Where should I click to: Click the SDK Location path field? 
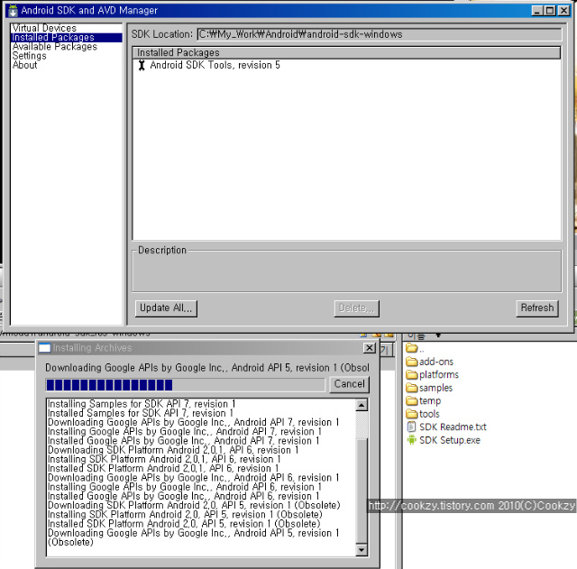tap(379, 34)
